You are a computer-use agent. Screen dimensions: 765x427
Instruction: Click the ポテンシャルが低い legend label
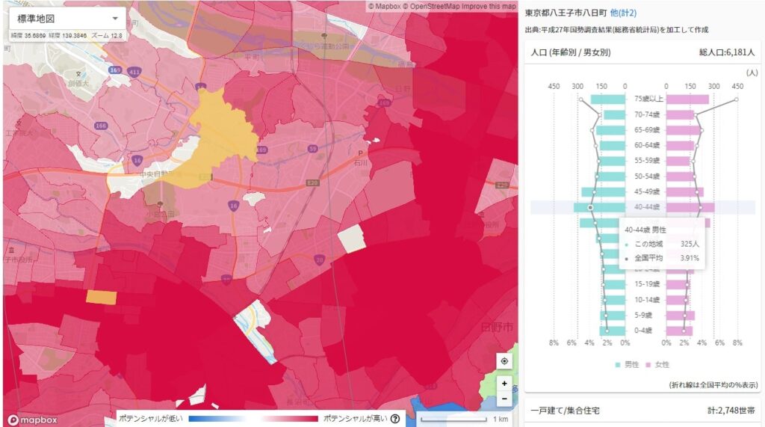coord(150,419)
